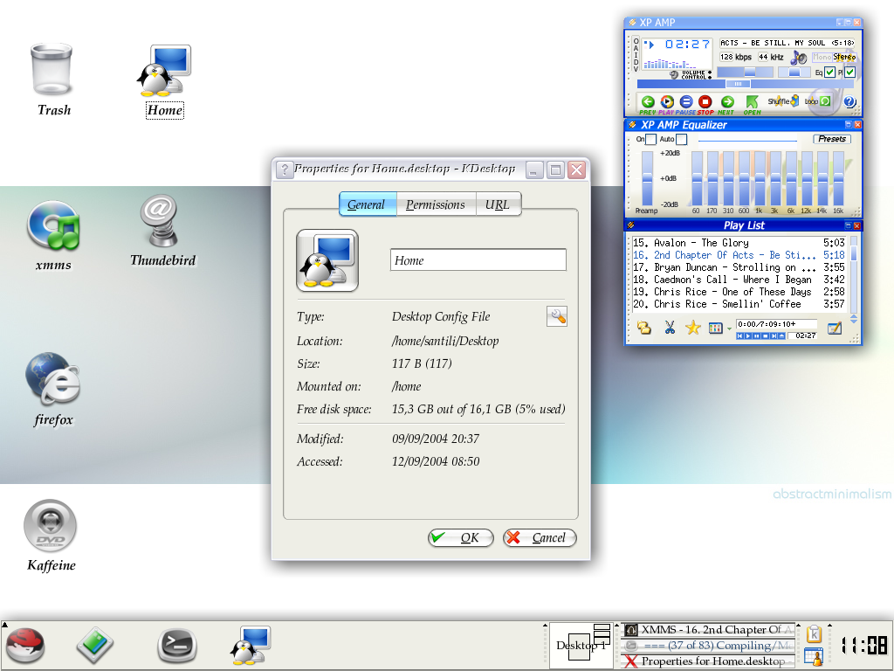Switch to the Compiling taskbar entry

point(708,646)
